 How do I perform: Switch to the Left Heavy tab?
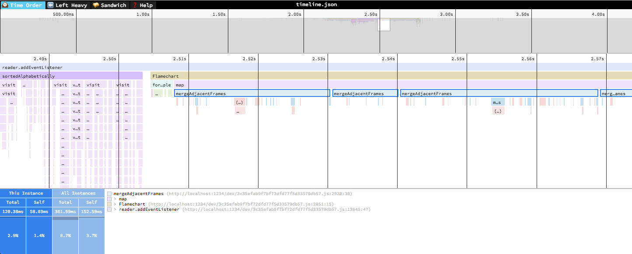(x=67, y=5)
